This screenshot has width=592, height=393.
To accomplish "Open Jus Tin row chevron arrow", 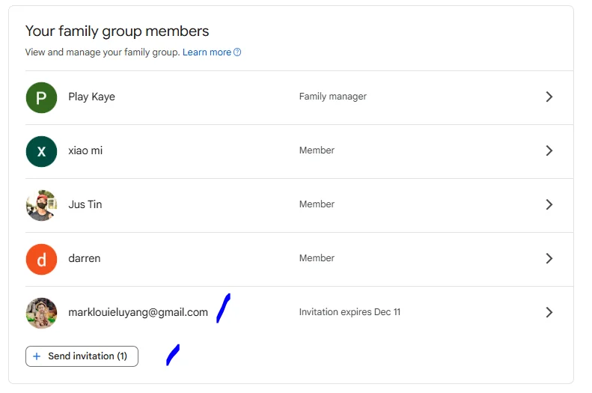I will (549, 204).
